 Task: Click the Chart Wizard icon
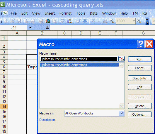(x=105, y=21)
